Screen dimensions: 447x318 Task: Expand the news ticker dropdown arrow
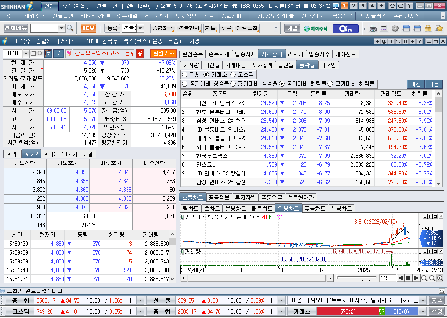(423, 300)
